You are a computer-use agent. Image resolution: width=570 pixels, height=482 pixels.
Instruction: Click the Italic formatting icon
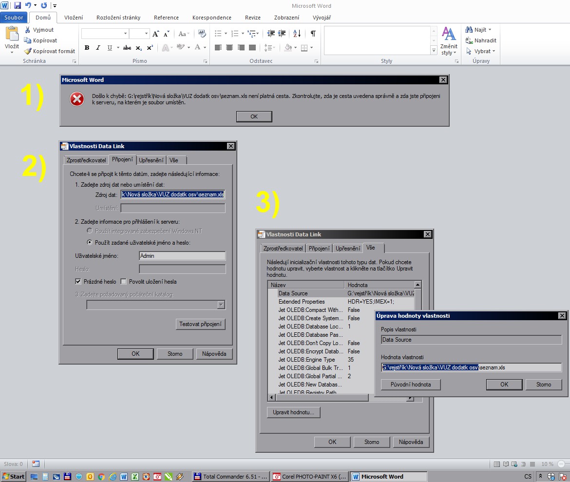[98, 48]
